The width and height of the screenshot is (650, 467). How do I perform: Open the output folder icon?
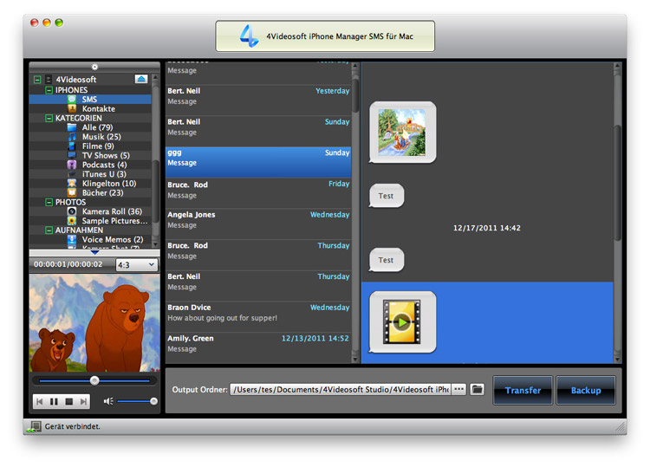pos(477,390)
